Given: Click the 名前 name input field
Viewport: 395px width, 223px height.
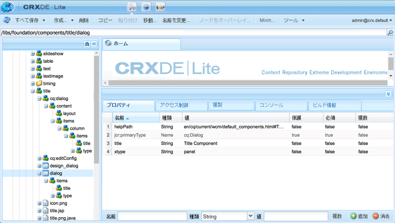Looking at the screenshot, I should [152, 216].
